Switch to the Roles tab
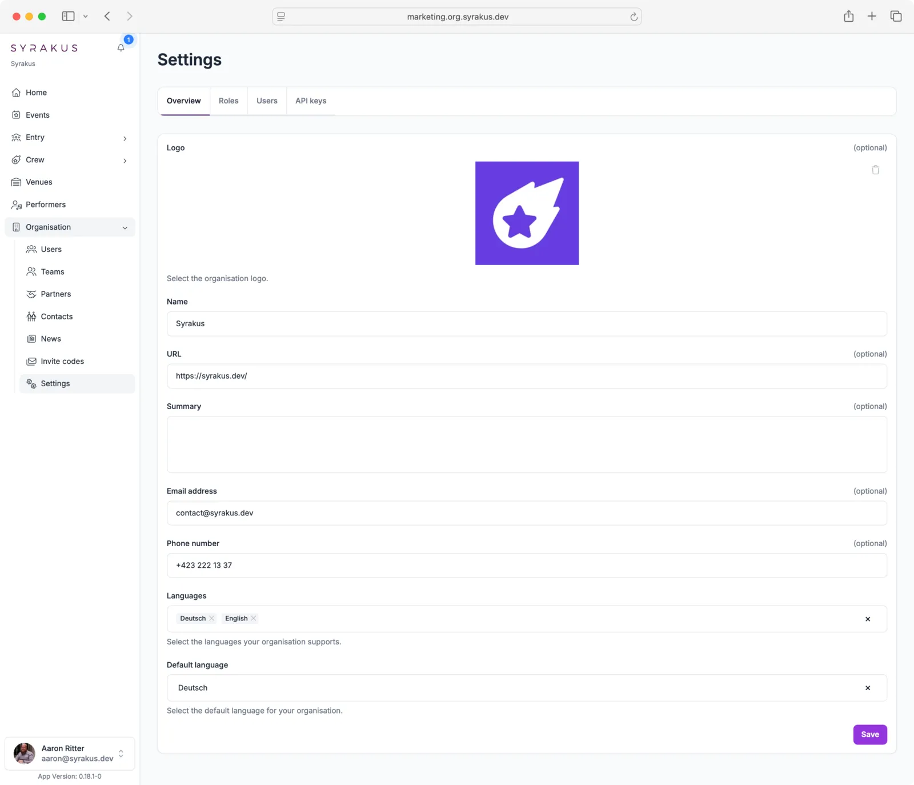914x785 pixels. [228, 101]
